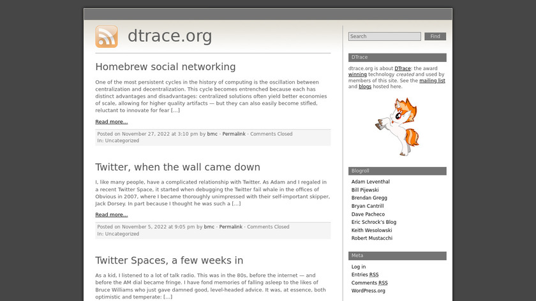The image size is (536, 301).
Task: Open Dave Pacheco's blog link
Action: (368, 214)
